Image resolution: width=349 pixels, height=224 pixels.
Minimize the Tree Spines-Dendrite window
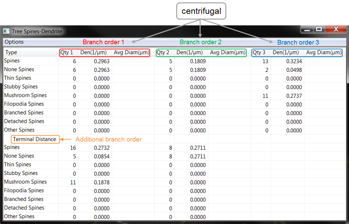tap(307, 29)
